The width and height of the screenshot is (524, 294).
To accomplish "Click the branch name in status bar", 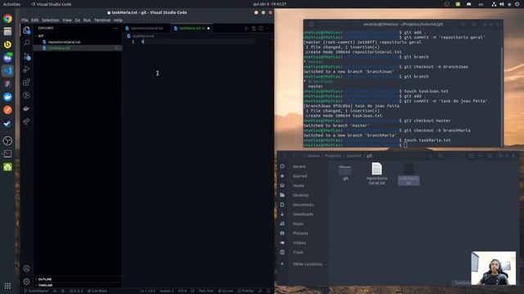I will point(36,291).
